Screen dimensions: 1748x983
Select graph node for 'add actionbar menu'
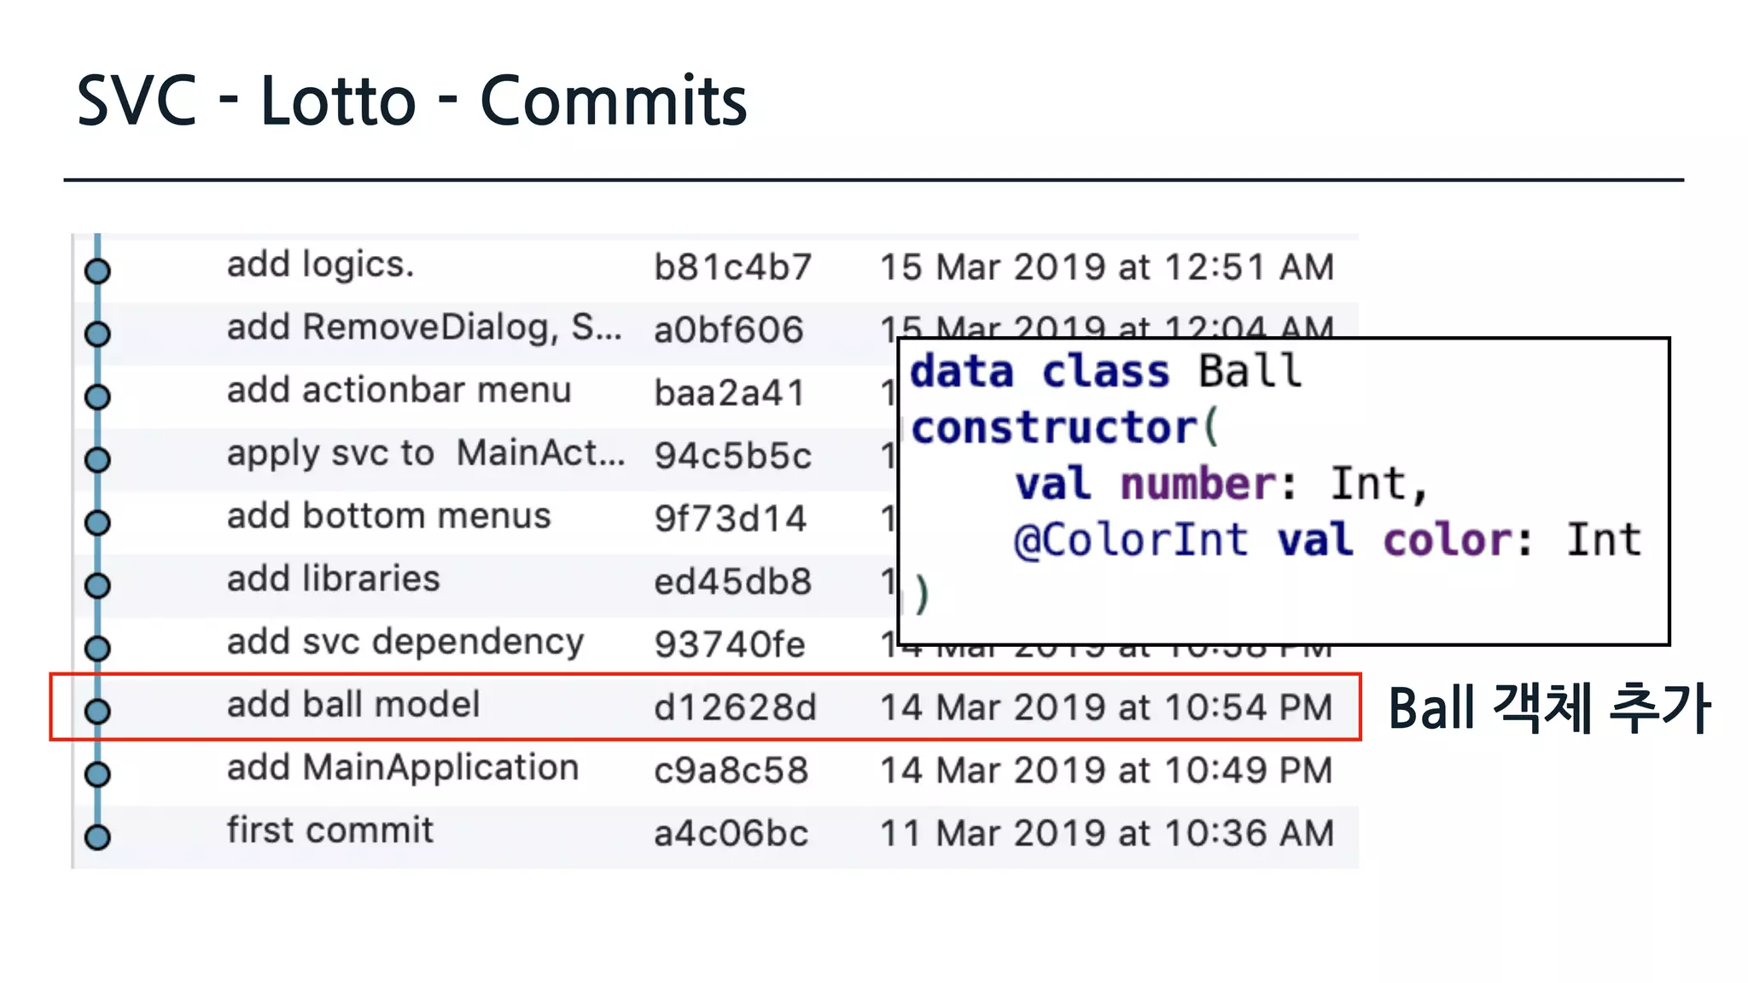(97, 397)
